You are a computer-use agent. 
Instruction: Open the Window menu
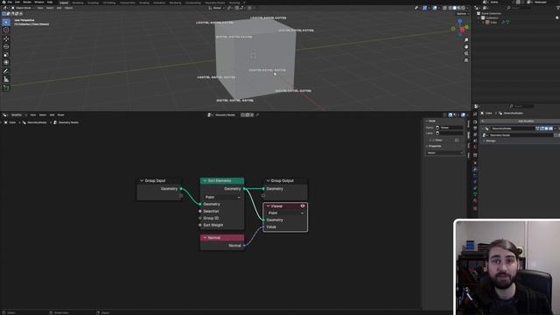click(x=38, y=2)
